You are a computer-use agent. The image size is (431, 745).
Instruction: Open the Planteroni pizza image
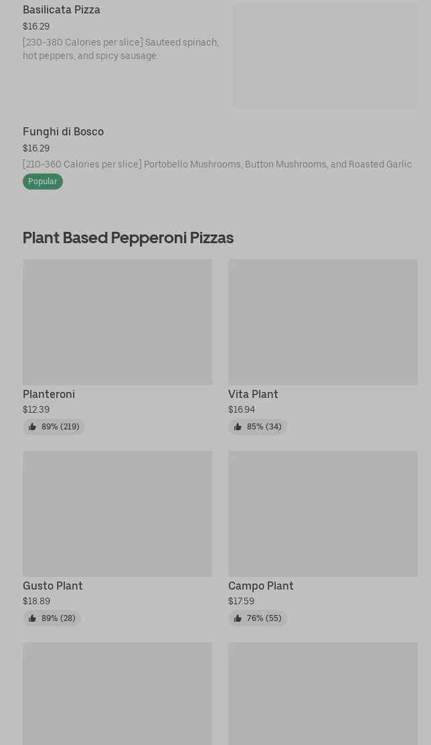[117, 322]
